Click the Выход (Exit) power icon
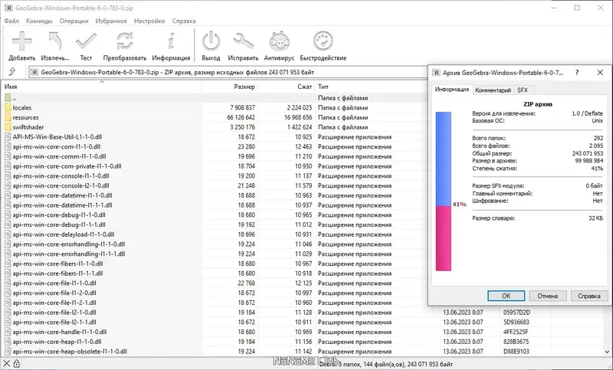This screenshot has height=370, width=613. [211, 41]
